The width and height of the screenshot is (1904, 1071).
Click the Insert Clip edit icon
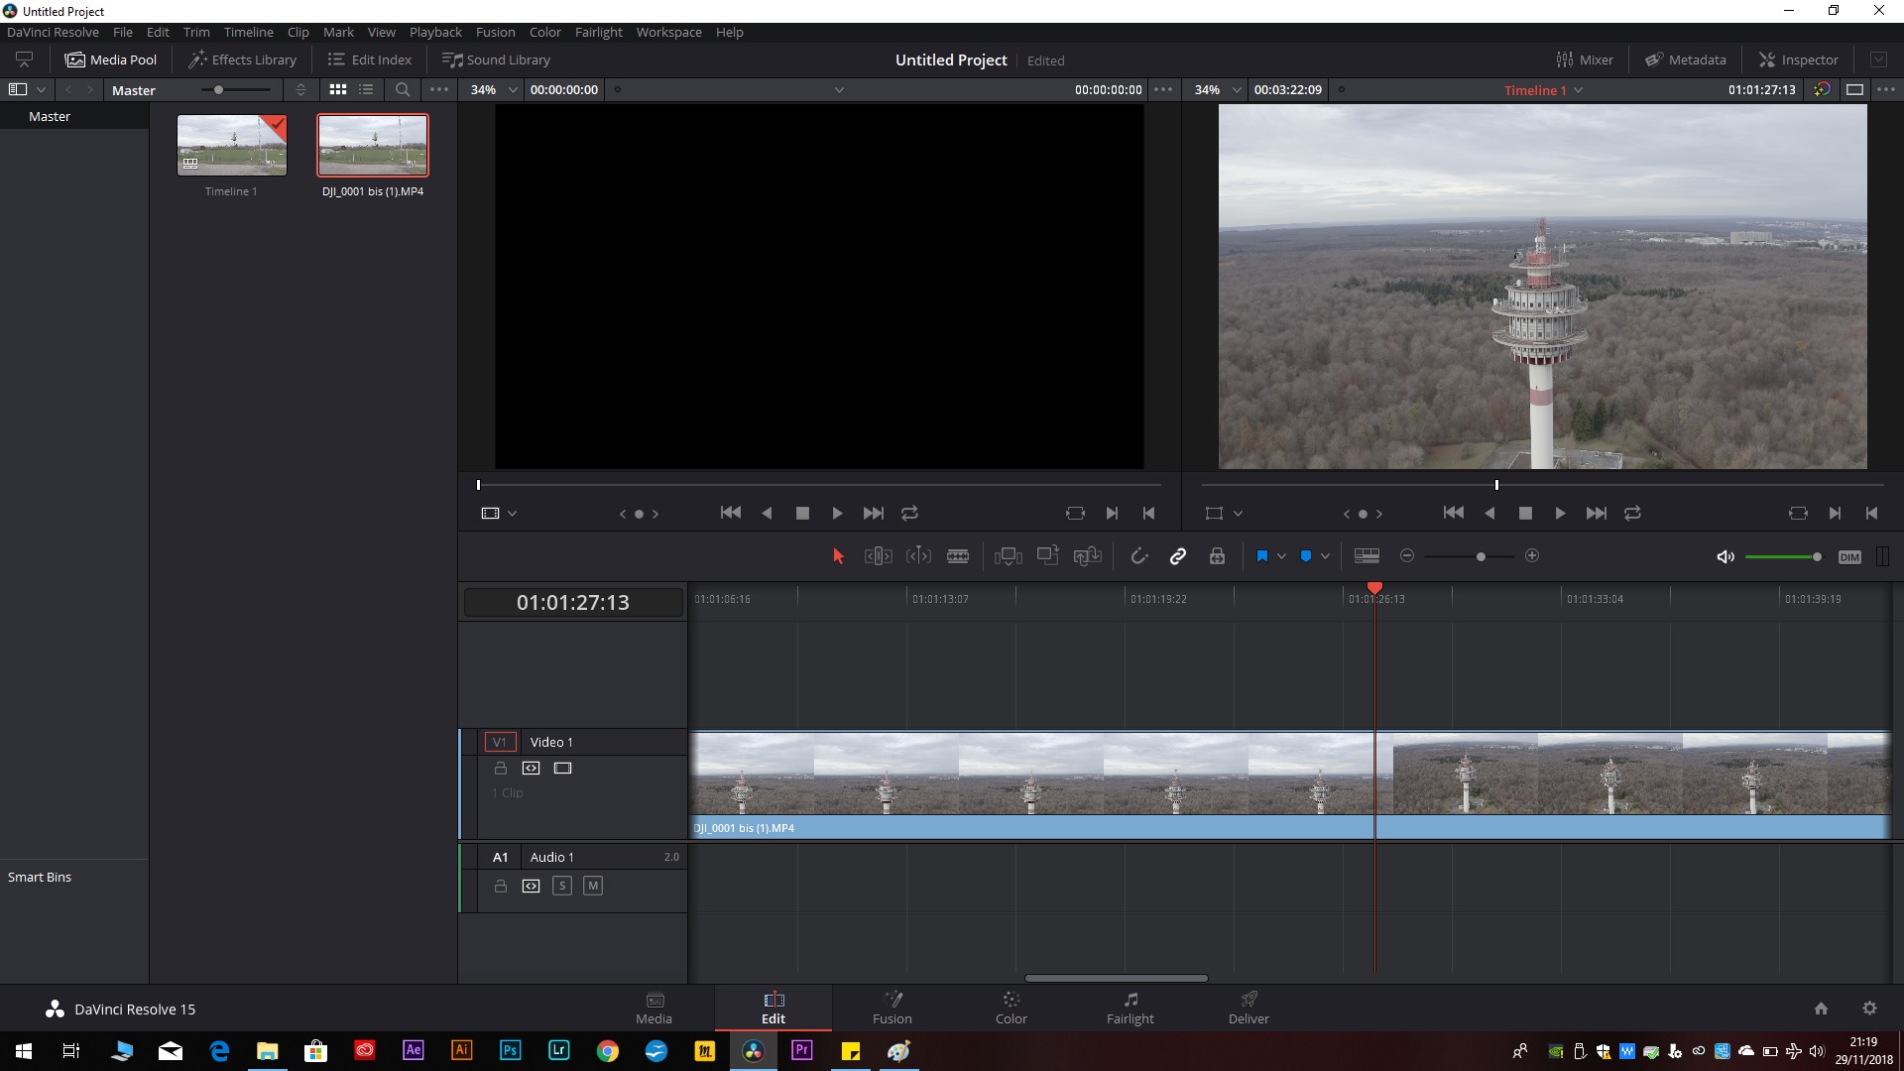(x=1008, y=556)
